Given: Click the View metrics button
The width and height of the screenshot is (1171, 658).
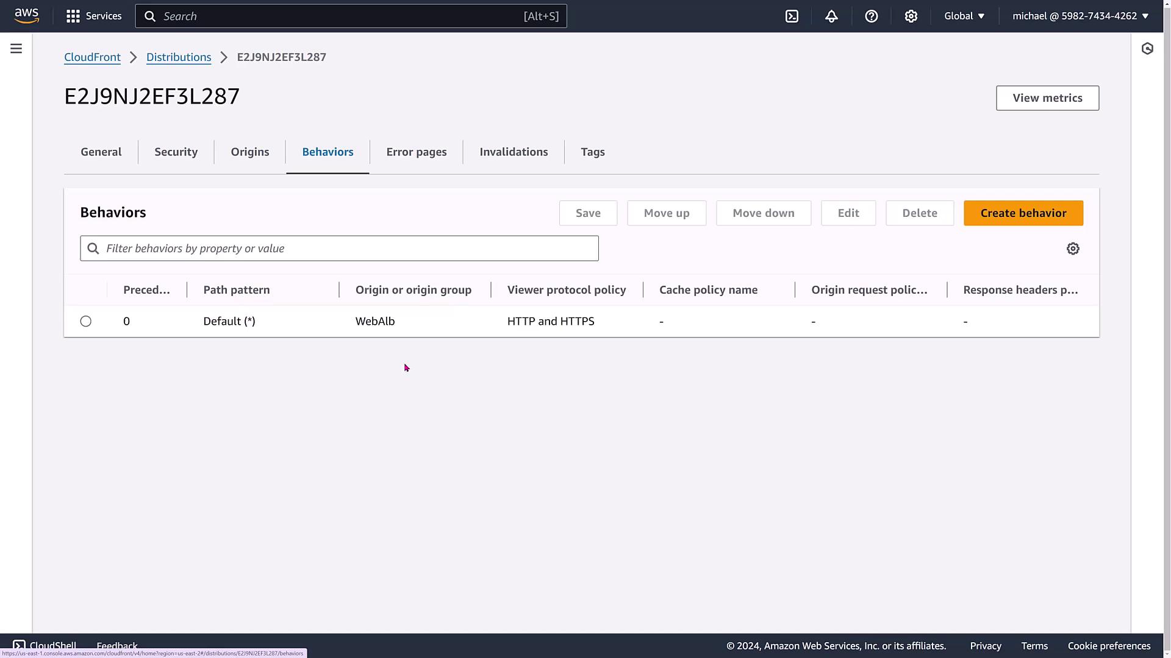Looking at the screenshot, I should (x=1047, y=98).
